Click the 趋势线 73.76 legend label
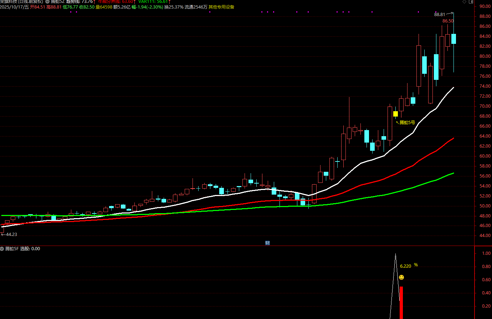Viewport: 492px width, 319px height. click(80, 1)
